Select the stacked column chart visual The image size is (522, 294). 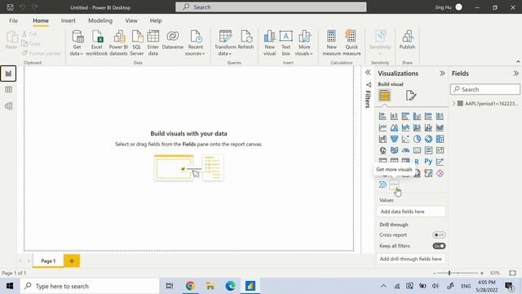tap(394, 116)
